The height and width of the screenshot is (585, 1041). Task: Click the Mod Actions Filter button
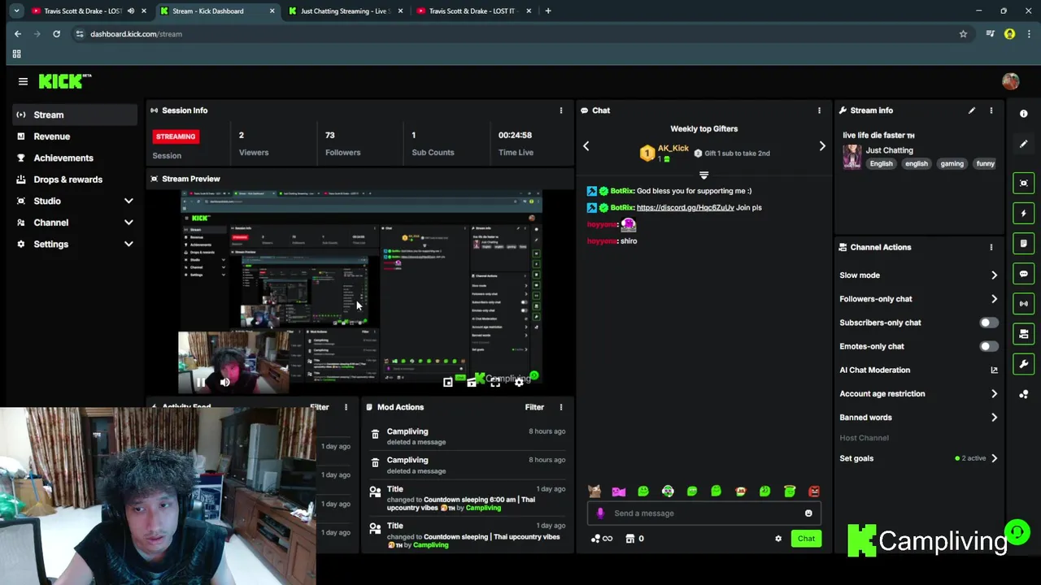pos(534,407)
